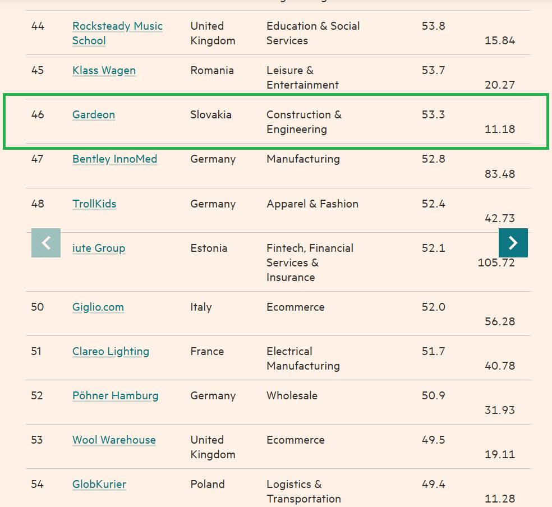This screenshot has height=507, width=552.
Task: Click the right pagination arrow
Action: (512, 243)
